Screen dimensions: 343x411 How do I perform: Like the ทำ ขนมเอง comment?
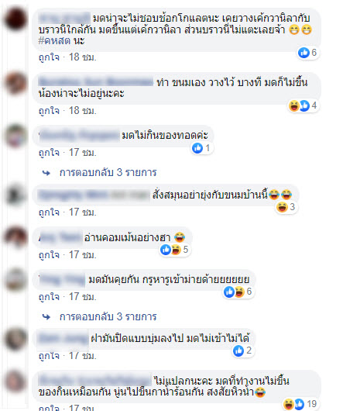[x=49, y=111]
